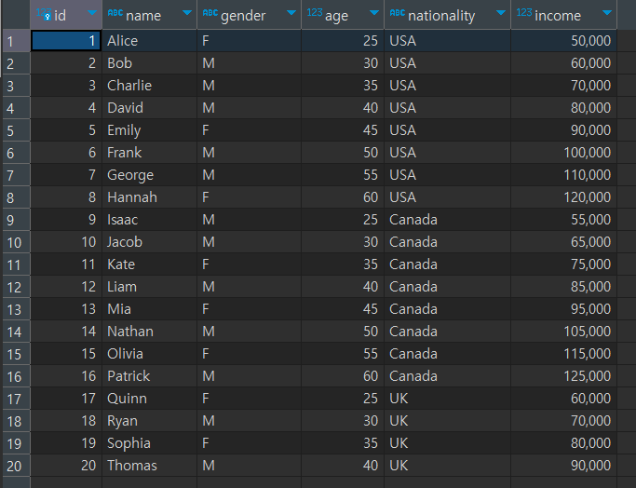636x488 pixels.
Task: Select the name cell 'Frank'
Action: (x=149, y=153)
